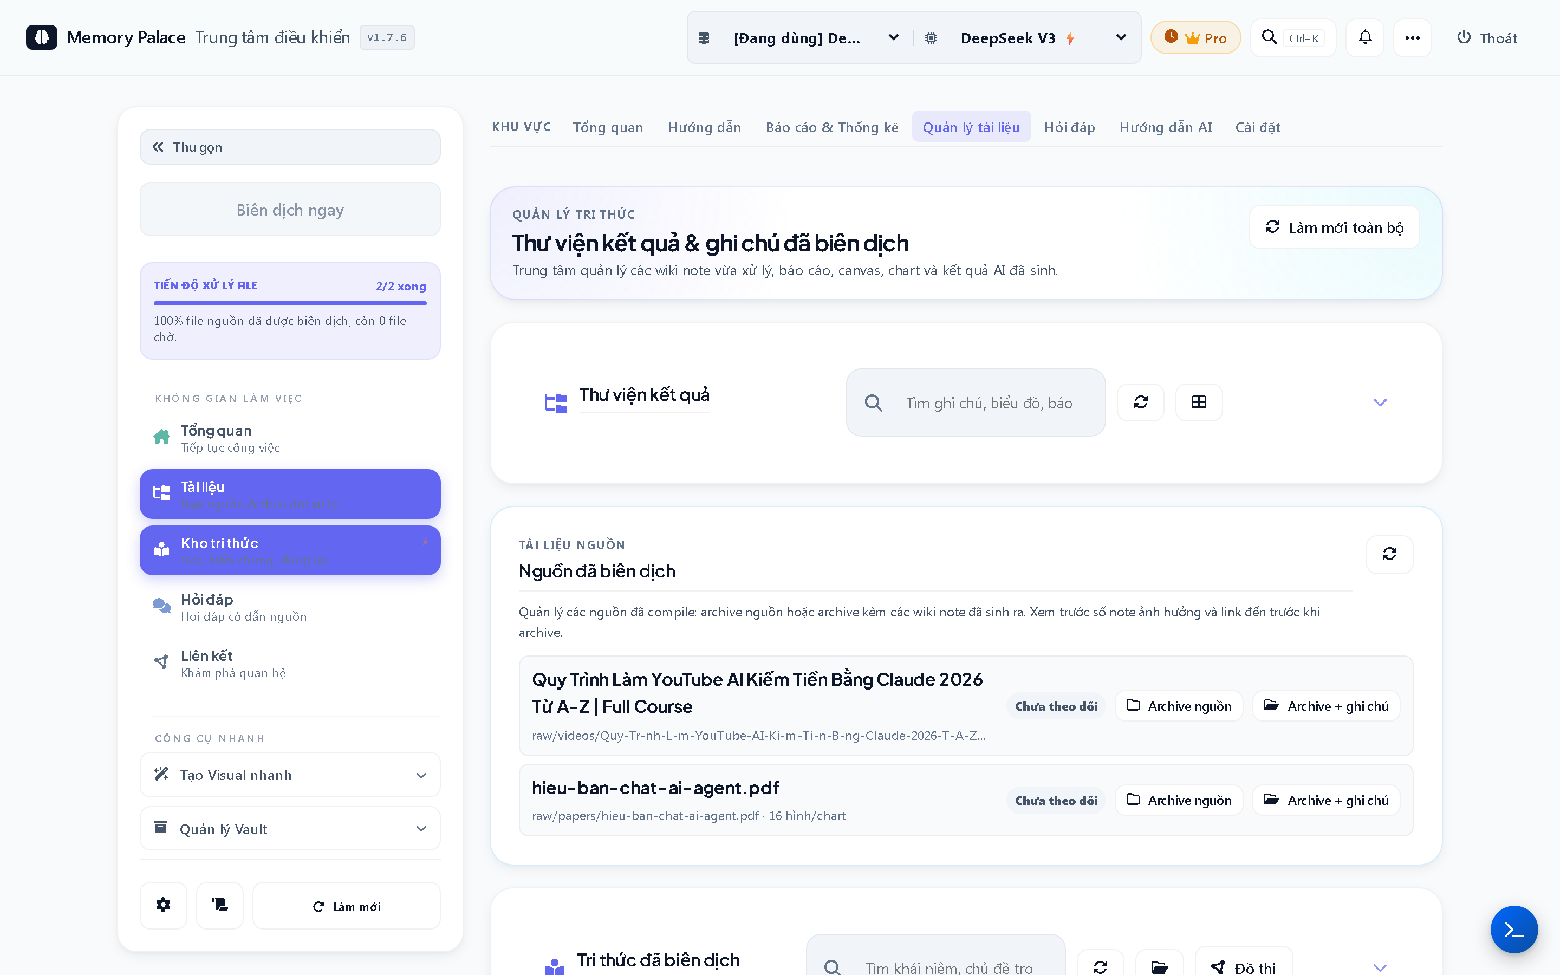Select the Quản lý tài liệu tab

(971, 127)
